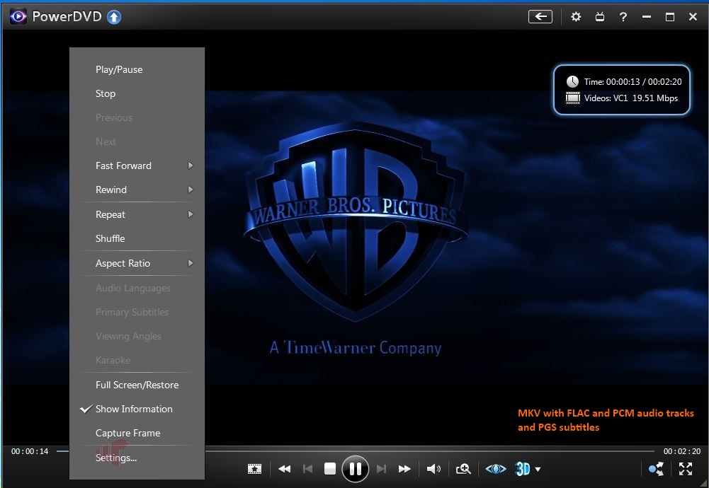
Task: Click elapsed time 00:00:14 display
Action: pos(30,451)
